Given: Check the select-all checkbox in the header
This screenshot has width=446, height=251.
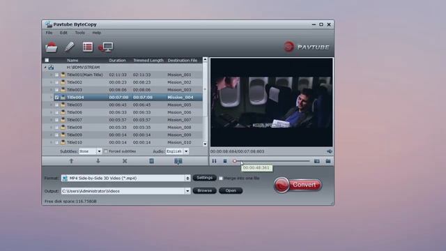Looking at the screenshot, I should click(x=47, y=60).
